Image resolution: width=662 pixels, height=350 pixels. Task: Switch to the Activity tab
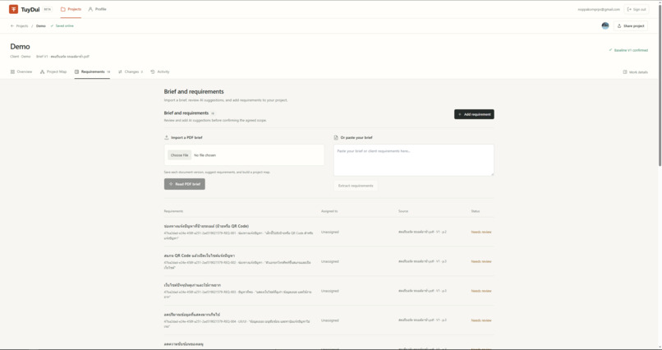160,71
